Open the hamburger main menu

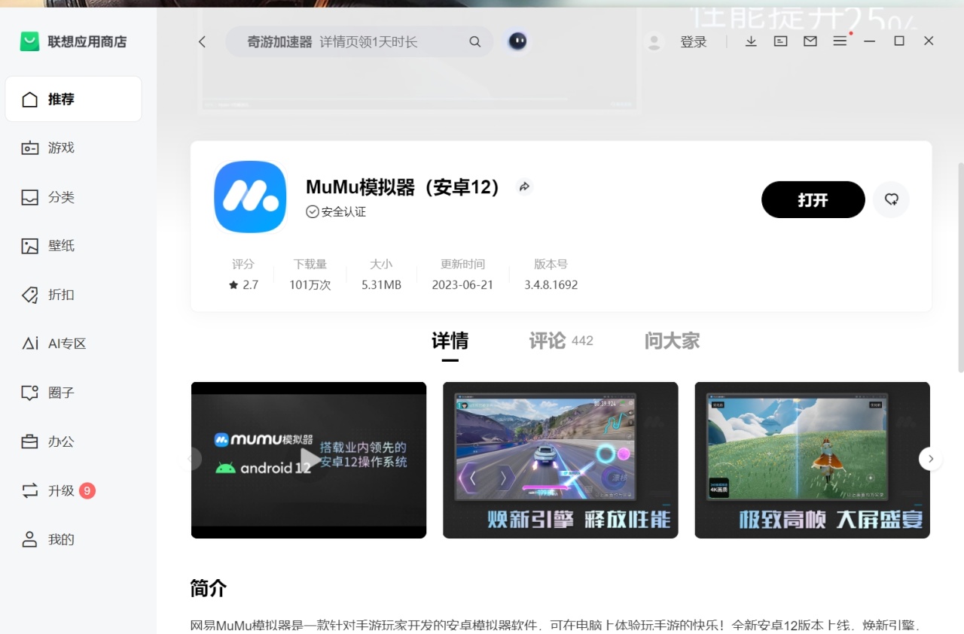tap(840, 41)
